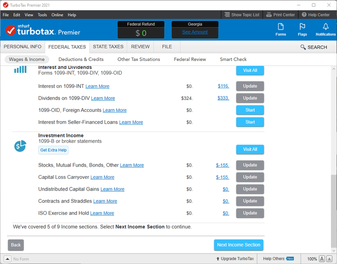Update ISO Exercise and Hold

[x=250, y=213]
